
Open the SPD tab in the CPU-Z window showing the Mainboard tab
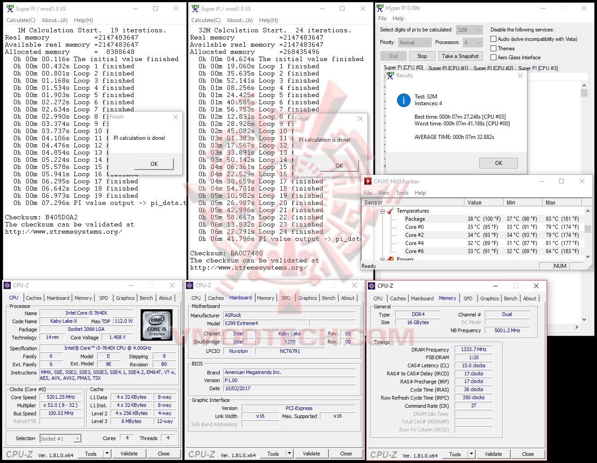(x=286, y=298)
